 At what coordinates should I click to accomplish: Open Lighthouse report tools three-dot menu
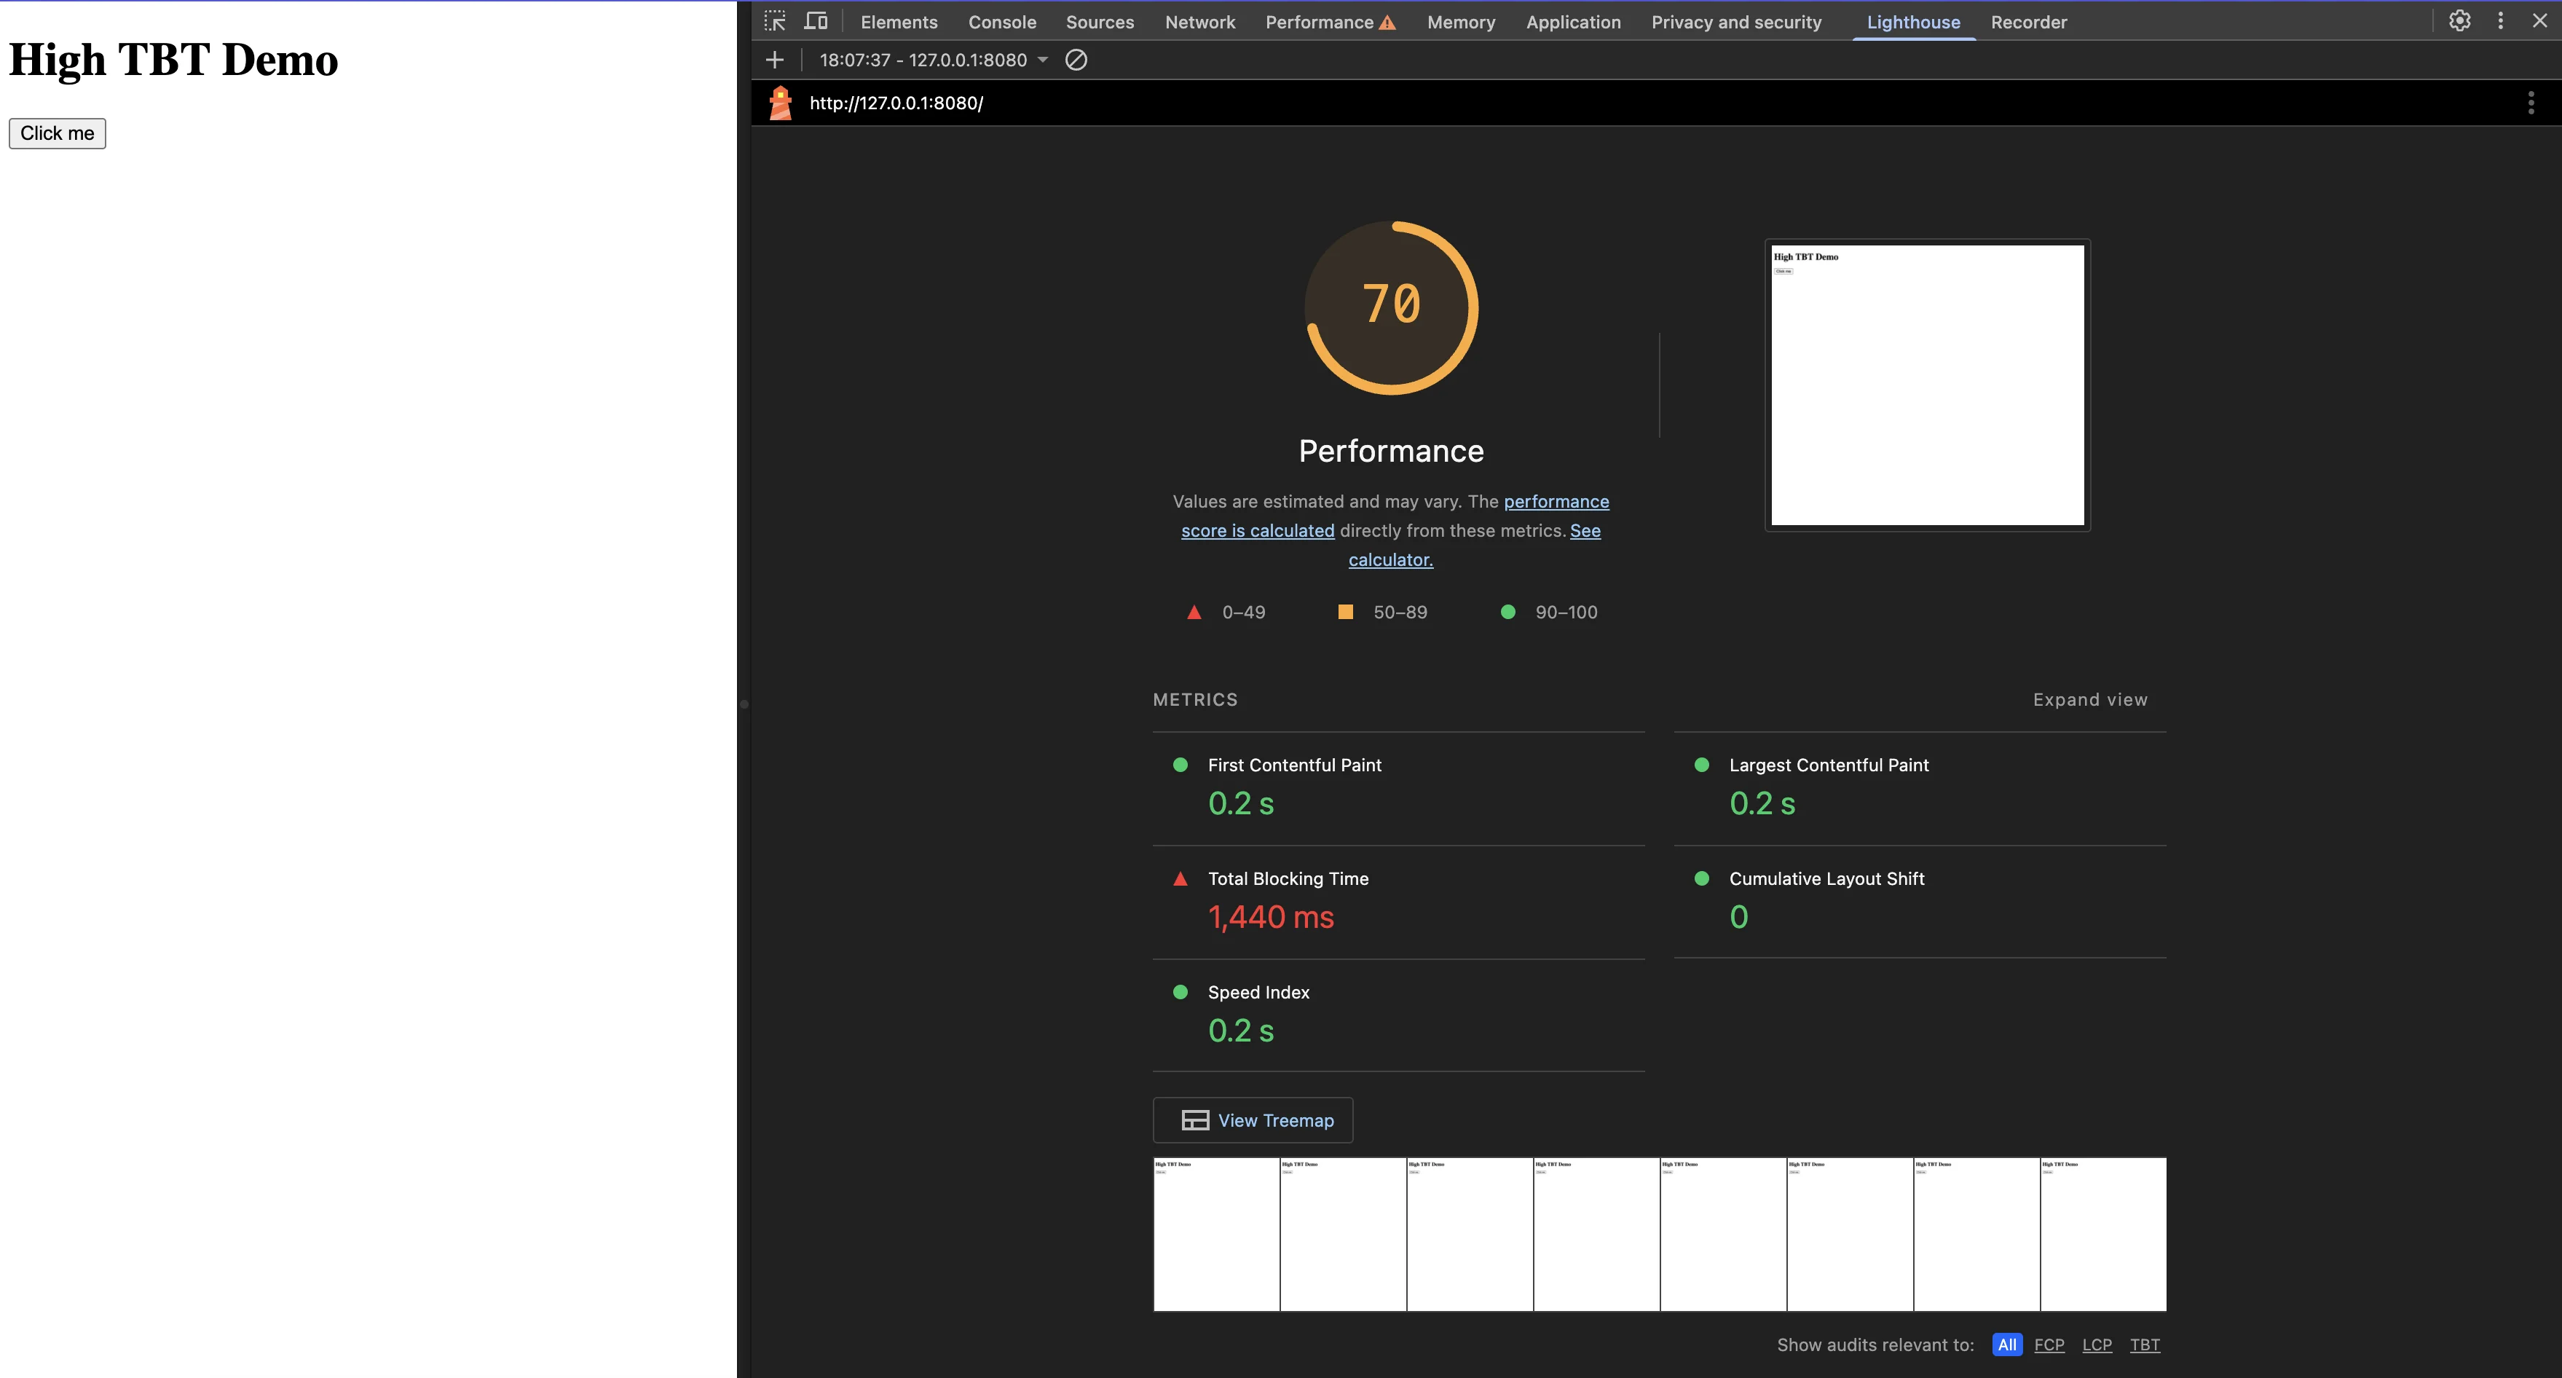pos(2530,103)
